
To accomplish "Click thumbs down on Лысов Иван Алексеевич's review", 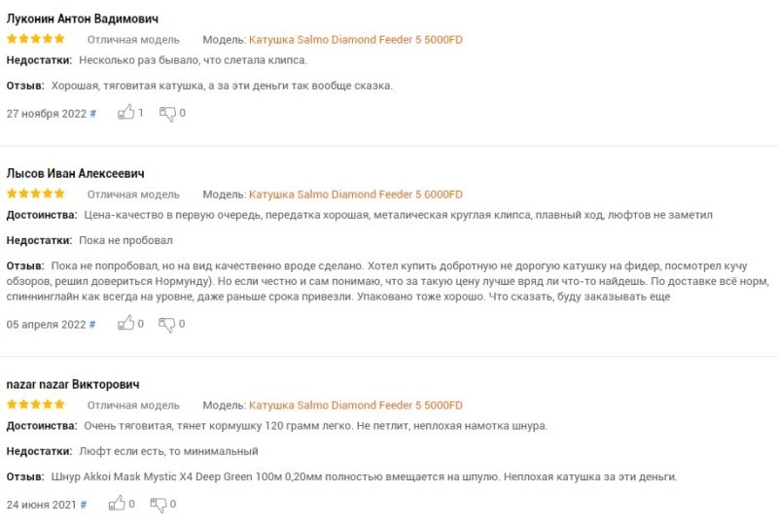I will coord(167,324).
